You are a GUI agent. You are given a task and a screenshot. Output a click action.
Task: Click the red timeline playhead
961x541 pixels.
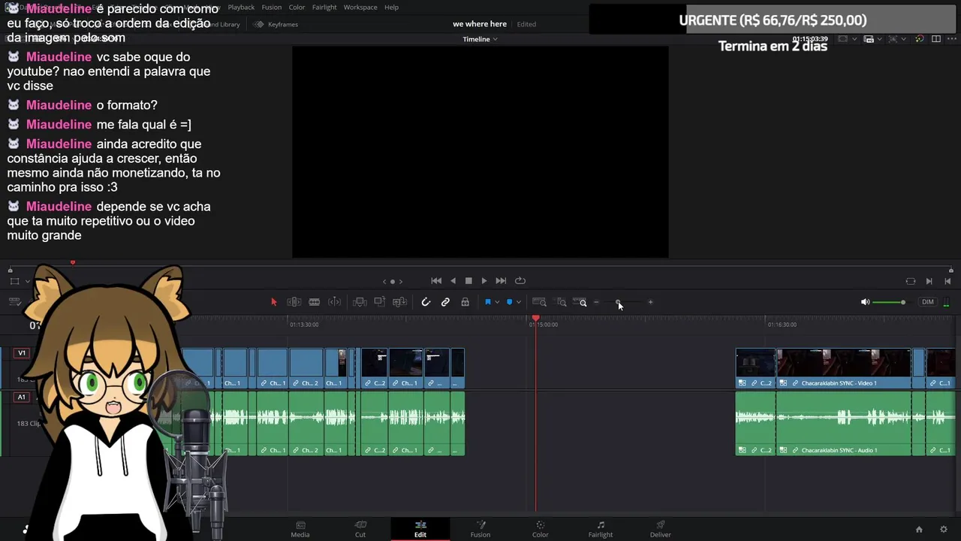(x=535, y=319)
